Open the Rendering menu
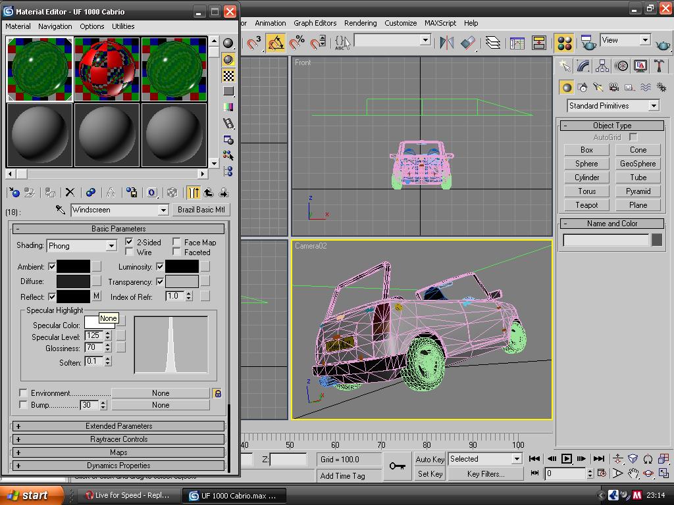674x505 pixels. (x=361, y=23)
